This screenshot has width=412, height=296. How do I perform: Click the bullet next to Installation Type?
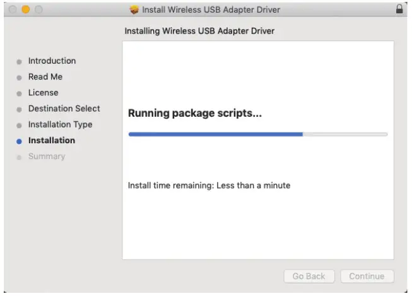[20, 125]
